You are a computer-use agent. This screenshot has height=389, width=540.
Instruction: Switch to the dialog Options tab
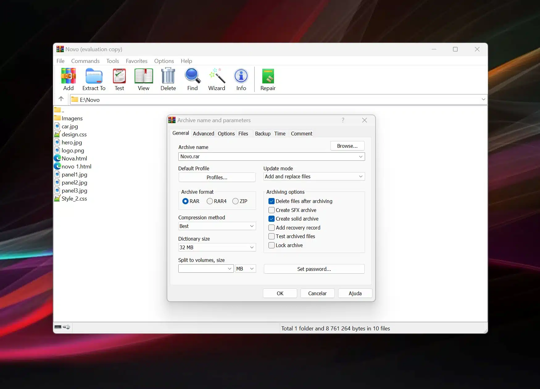click(x=226, y=134)
